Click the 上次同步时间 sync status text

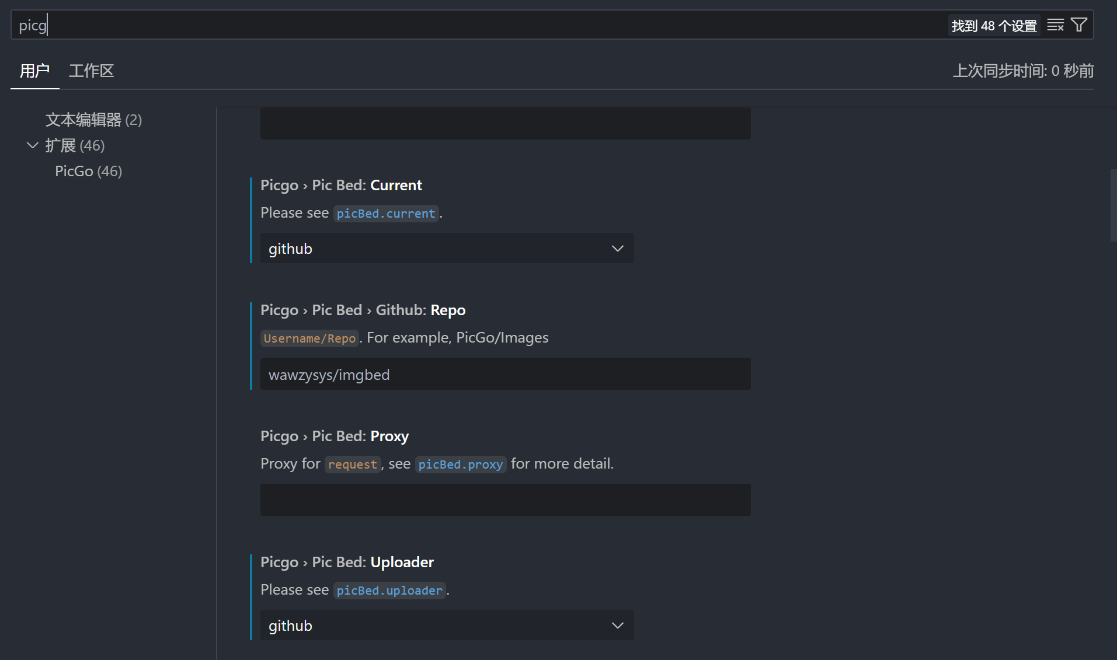point(1023,71)
